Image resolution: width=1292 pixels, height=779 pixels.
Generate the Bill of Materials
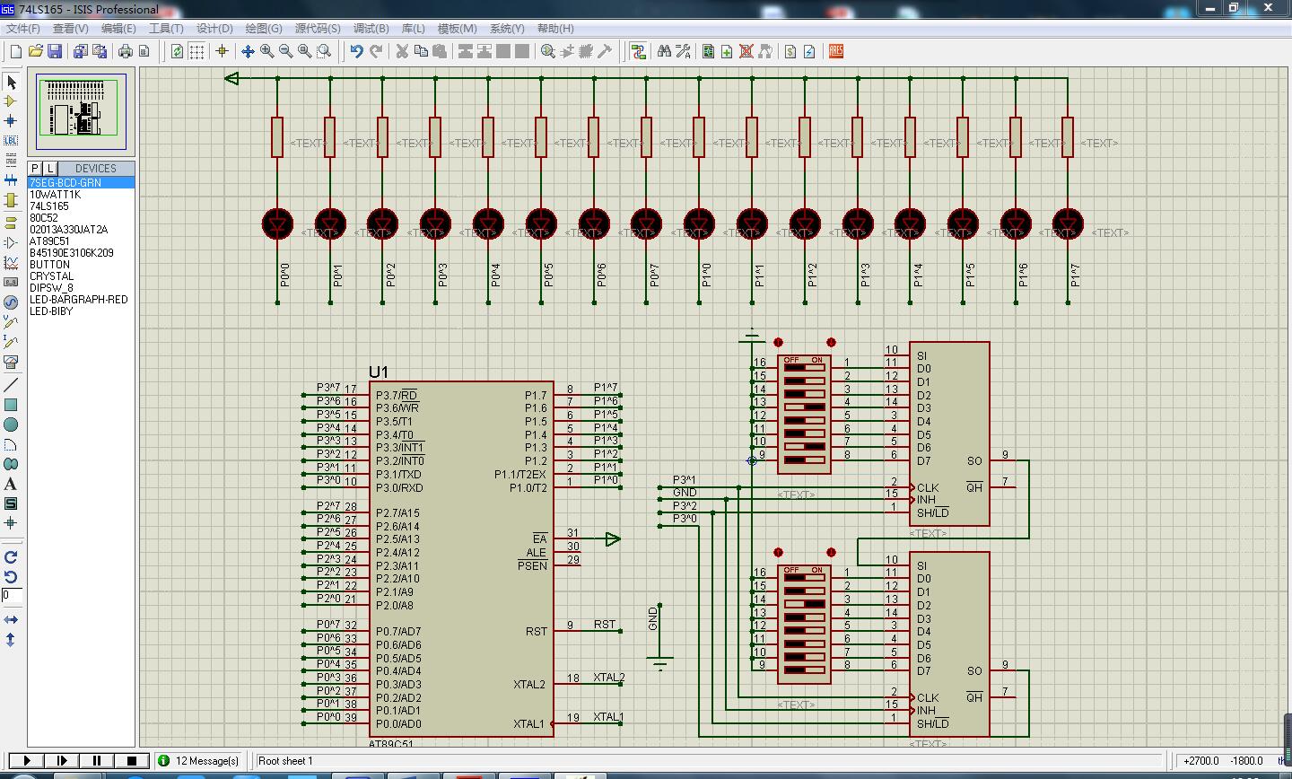pyautogui.click(x=790, y=51)
